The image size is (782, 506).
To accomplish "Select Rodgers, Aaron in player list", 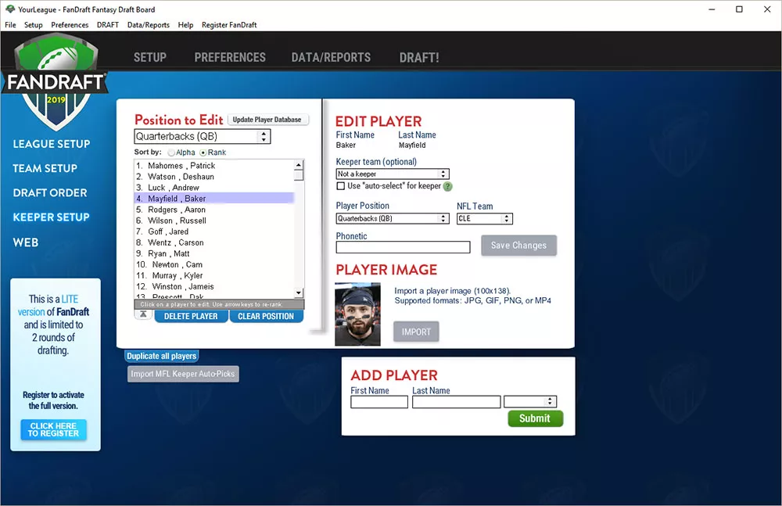I will (x=214, y=210).
